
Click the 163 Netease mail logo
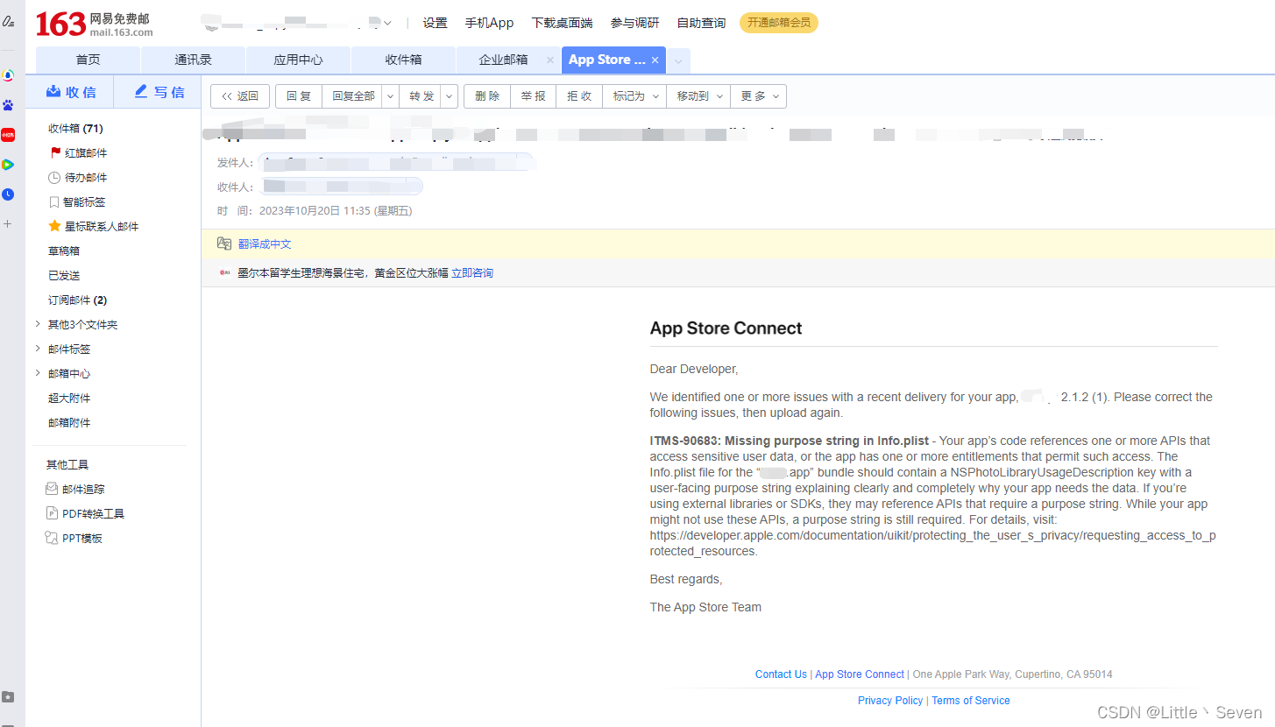coord(94,24)
